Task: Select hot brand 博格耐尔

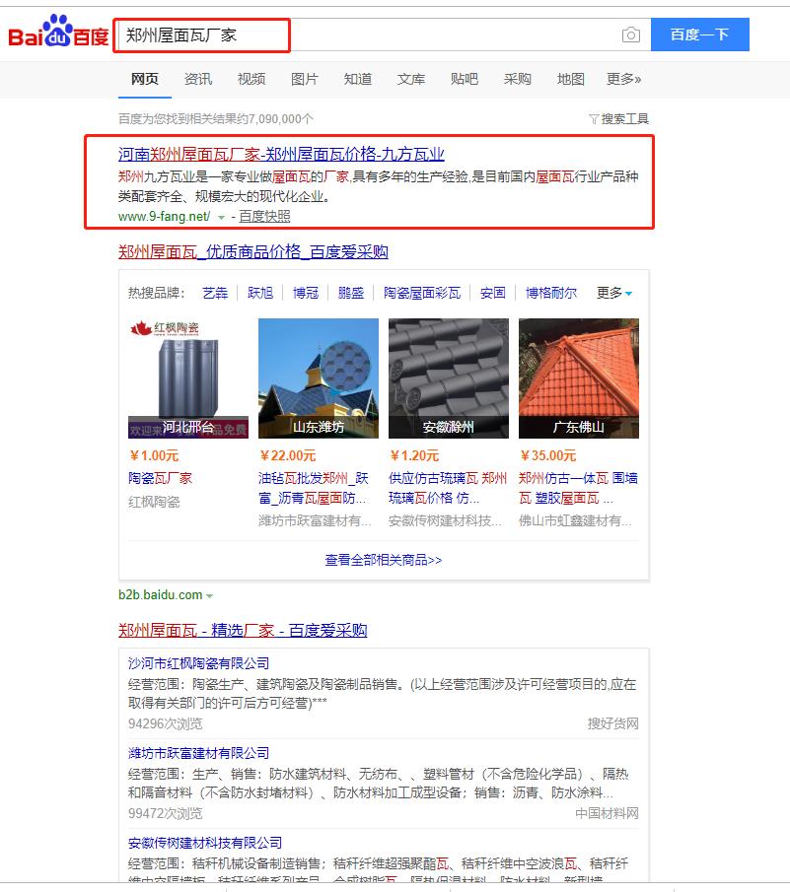Action: click(x=551, y=293)
